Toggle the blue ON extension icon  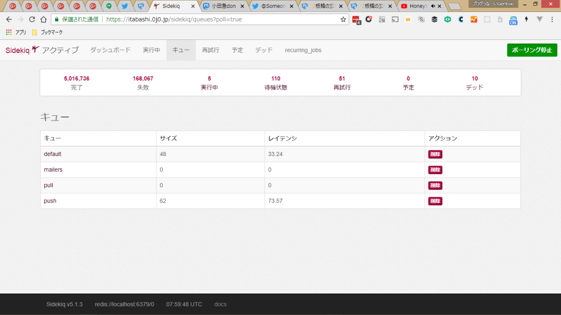click(513, 20)
